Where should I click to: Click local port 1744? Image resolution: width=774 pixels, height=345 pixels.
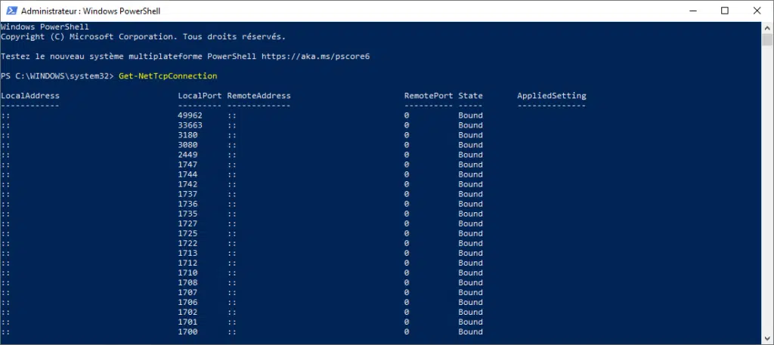187,174
